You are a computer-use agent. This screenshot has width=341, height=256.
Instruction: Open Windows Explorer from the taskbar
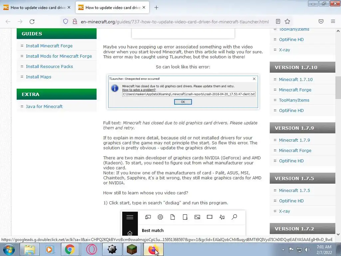pos(30,249)
